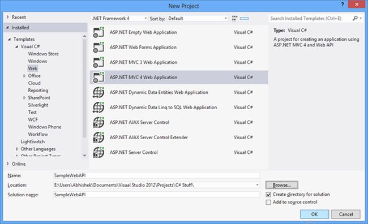Click the tree scrollbar down arrow
This screenshot has height=224, width=368.
tap(84, 156)
